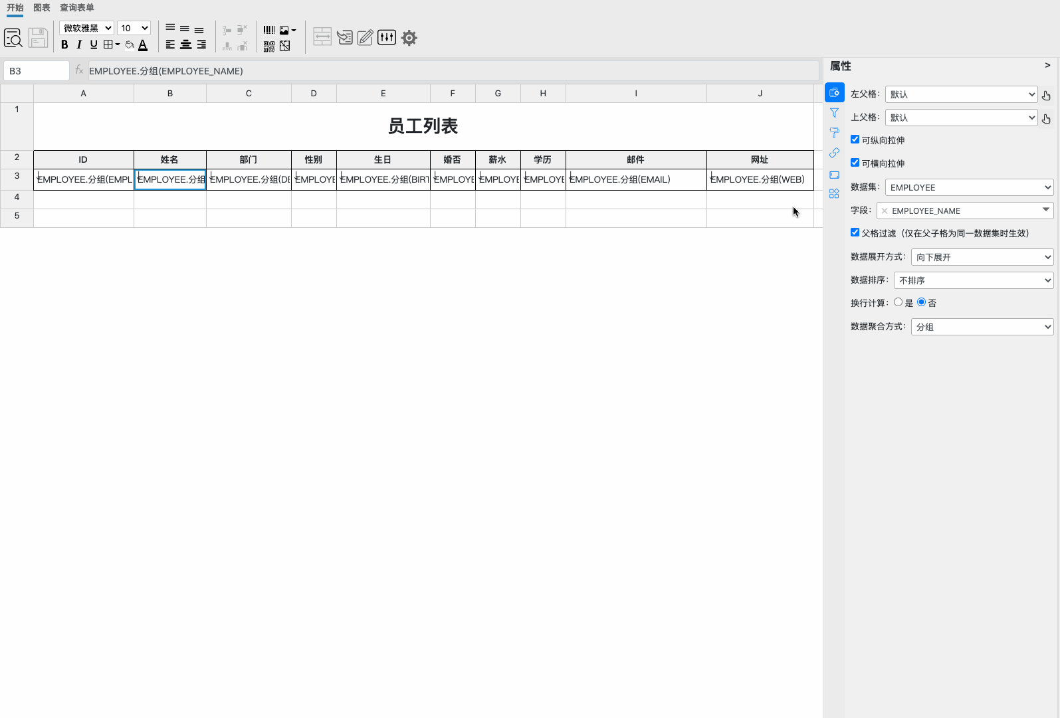Toggle italic formatting
This screenshot has width=1060, height=718.
coord(79,45)
